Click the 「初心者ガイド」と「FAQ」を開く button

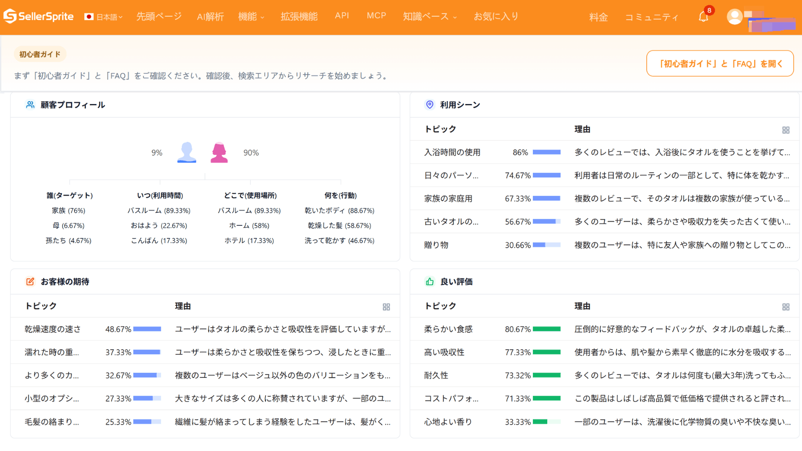point(720,63)
